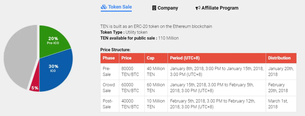
Task: Click the Token Sale cubes icon
Action: coord(104,7)
